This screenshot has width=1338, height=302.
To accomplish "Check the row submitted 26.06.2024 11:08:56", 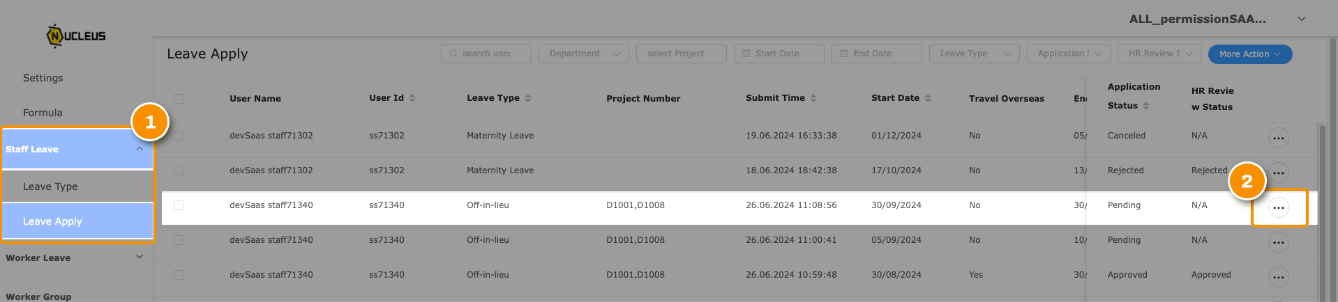I will point(179,205).
